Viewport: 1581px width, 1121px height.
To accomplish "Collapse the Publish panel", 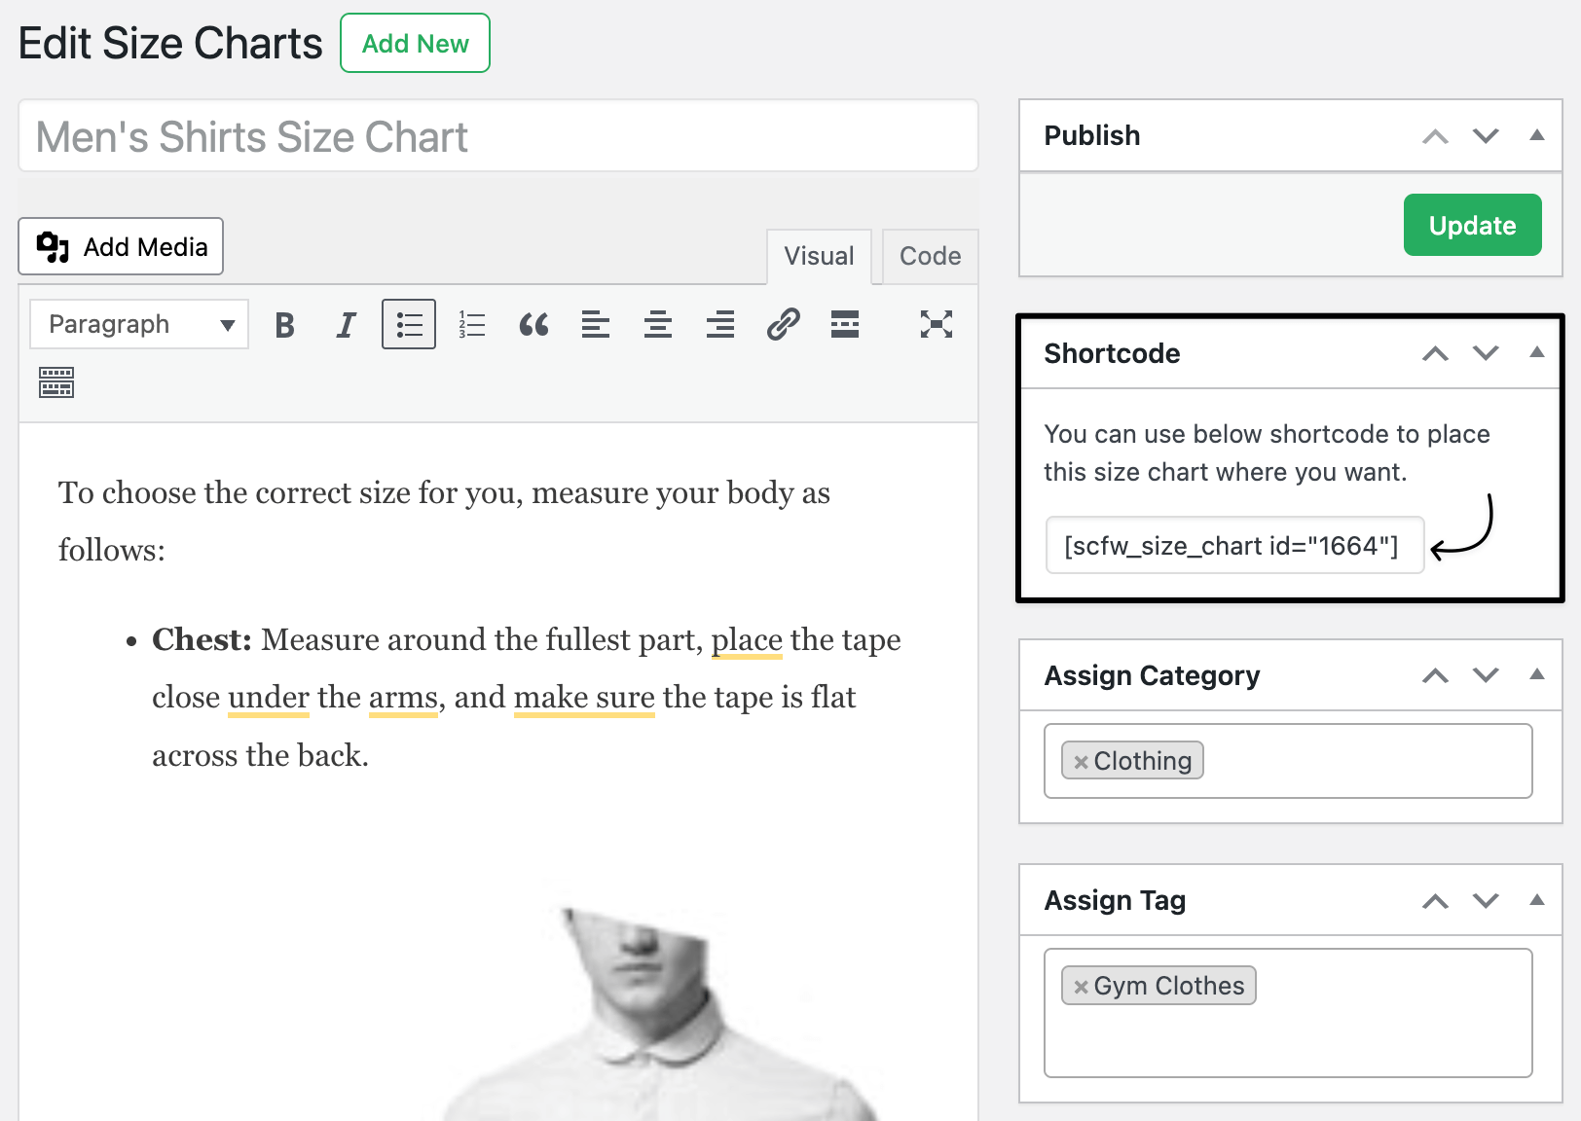I will (1537, 135).
